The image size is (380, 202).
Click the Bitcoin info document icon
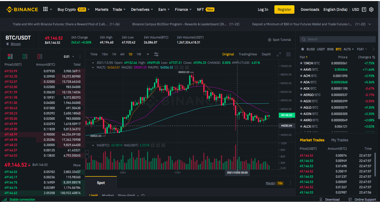8,44
